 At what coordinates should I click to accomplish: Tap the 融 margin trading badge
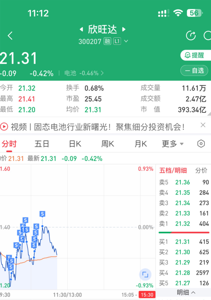coord(107,41)
